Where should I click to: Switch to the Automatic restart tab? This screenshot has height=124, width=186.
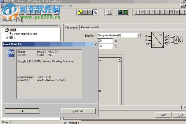[89, 27]
